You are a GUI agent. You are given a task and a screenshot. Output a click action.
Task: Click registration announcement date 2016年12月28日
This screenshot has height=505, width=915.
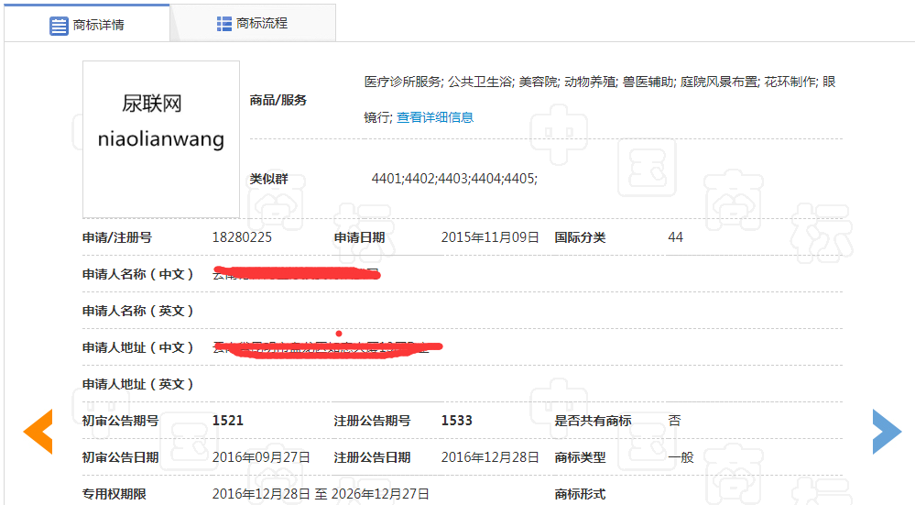coord(490,457)
